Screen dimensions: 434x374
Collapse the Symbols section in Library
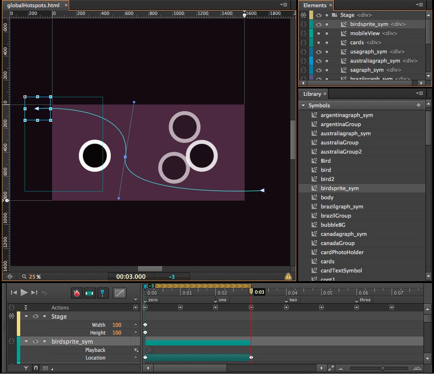303,105
